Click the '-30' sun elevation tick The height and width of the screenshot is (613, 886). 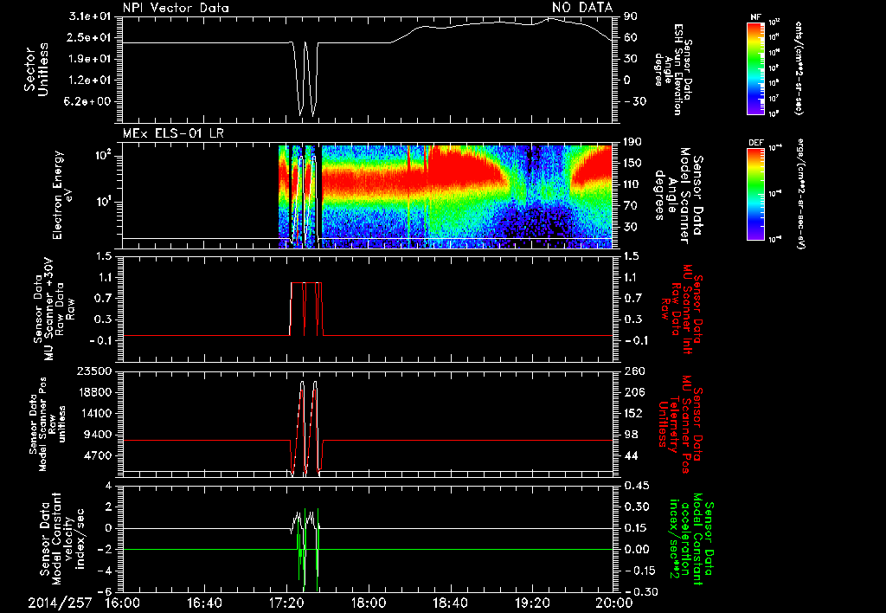(635, 101)
